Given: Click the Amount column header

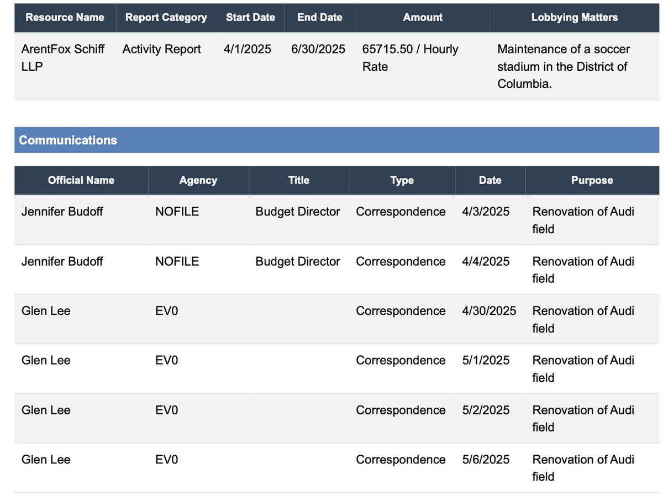Looking at the screenshot, I should pos(423,17).
